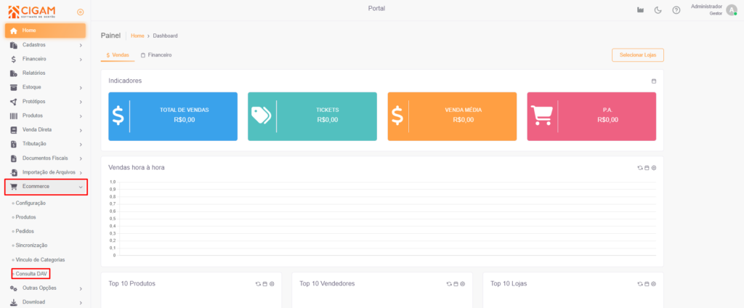Viewport: 744px width, 308px height.
Task: Open the help question mark icon
Action: 676,10
